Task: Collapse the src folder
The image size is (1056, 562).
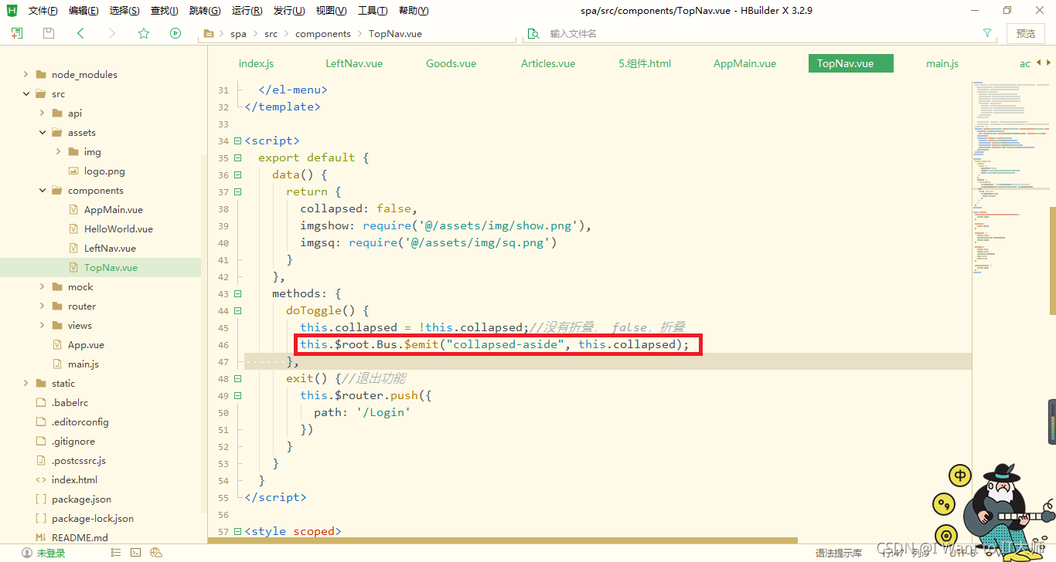Action: (26, 93)
